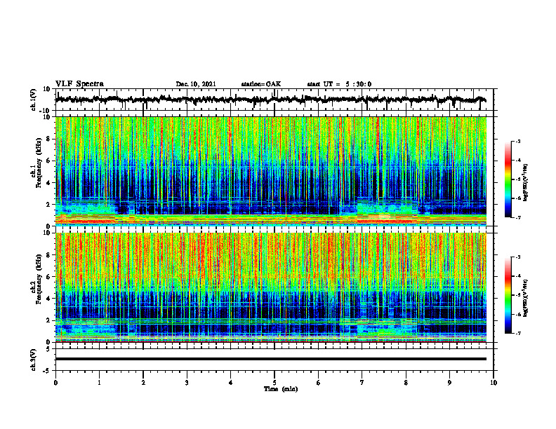
Task: Click the "8" time axis tick label
Action: 406,383
